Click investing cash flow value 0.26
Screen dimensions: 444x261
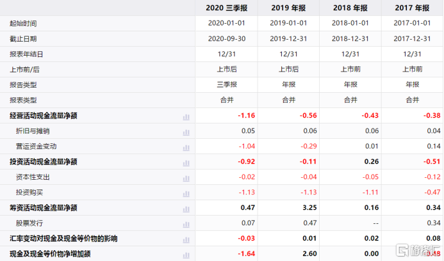click(372, 162)
